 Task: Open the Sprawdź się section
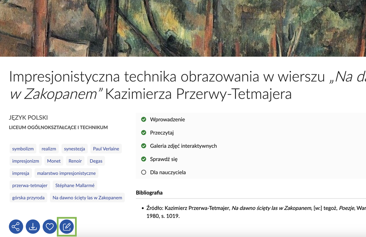(x=164, y=159)
